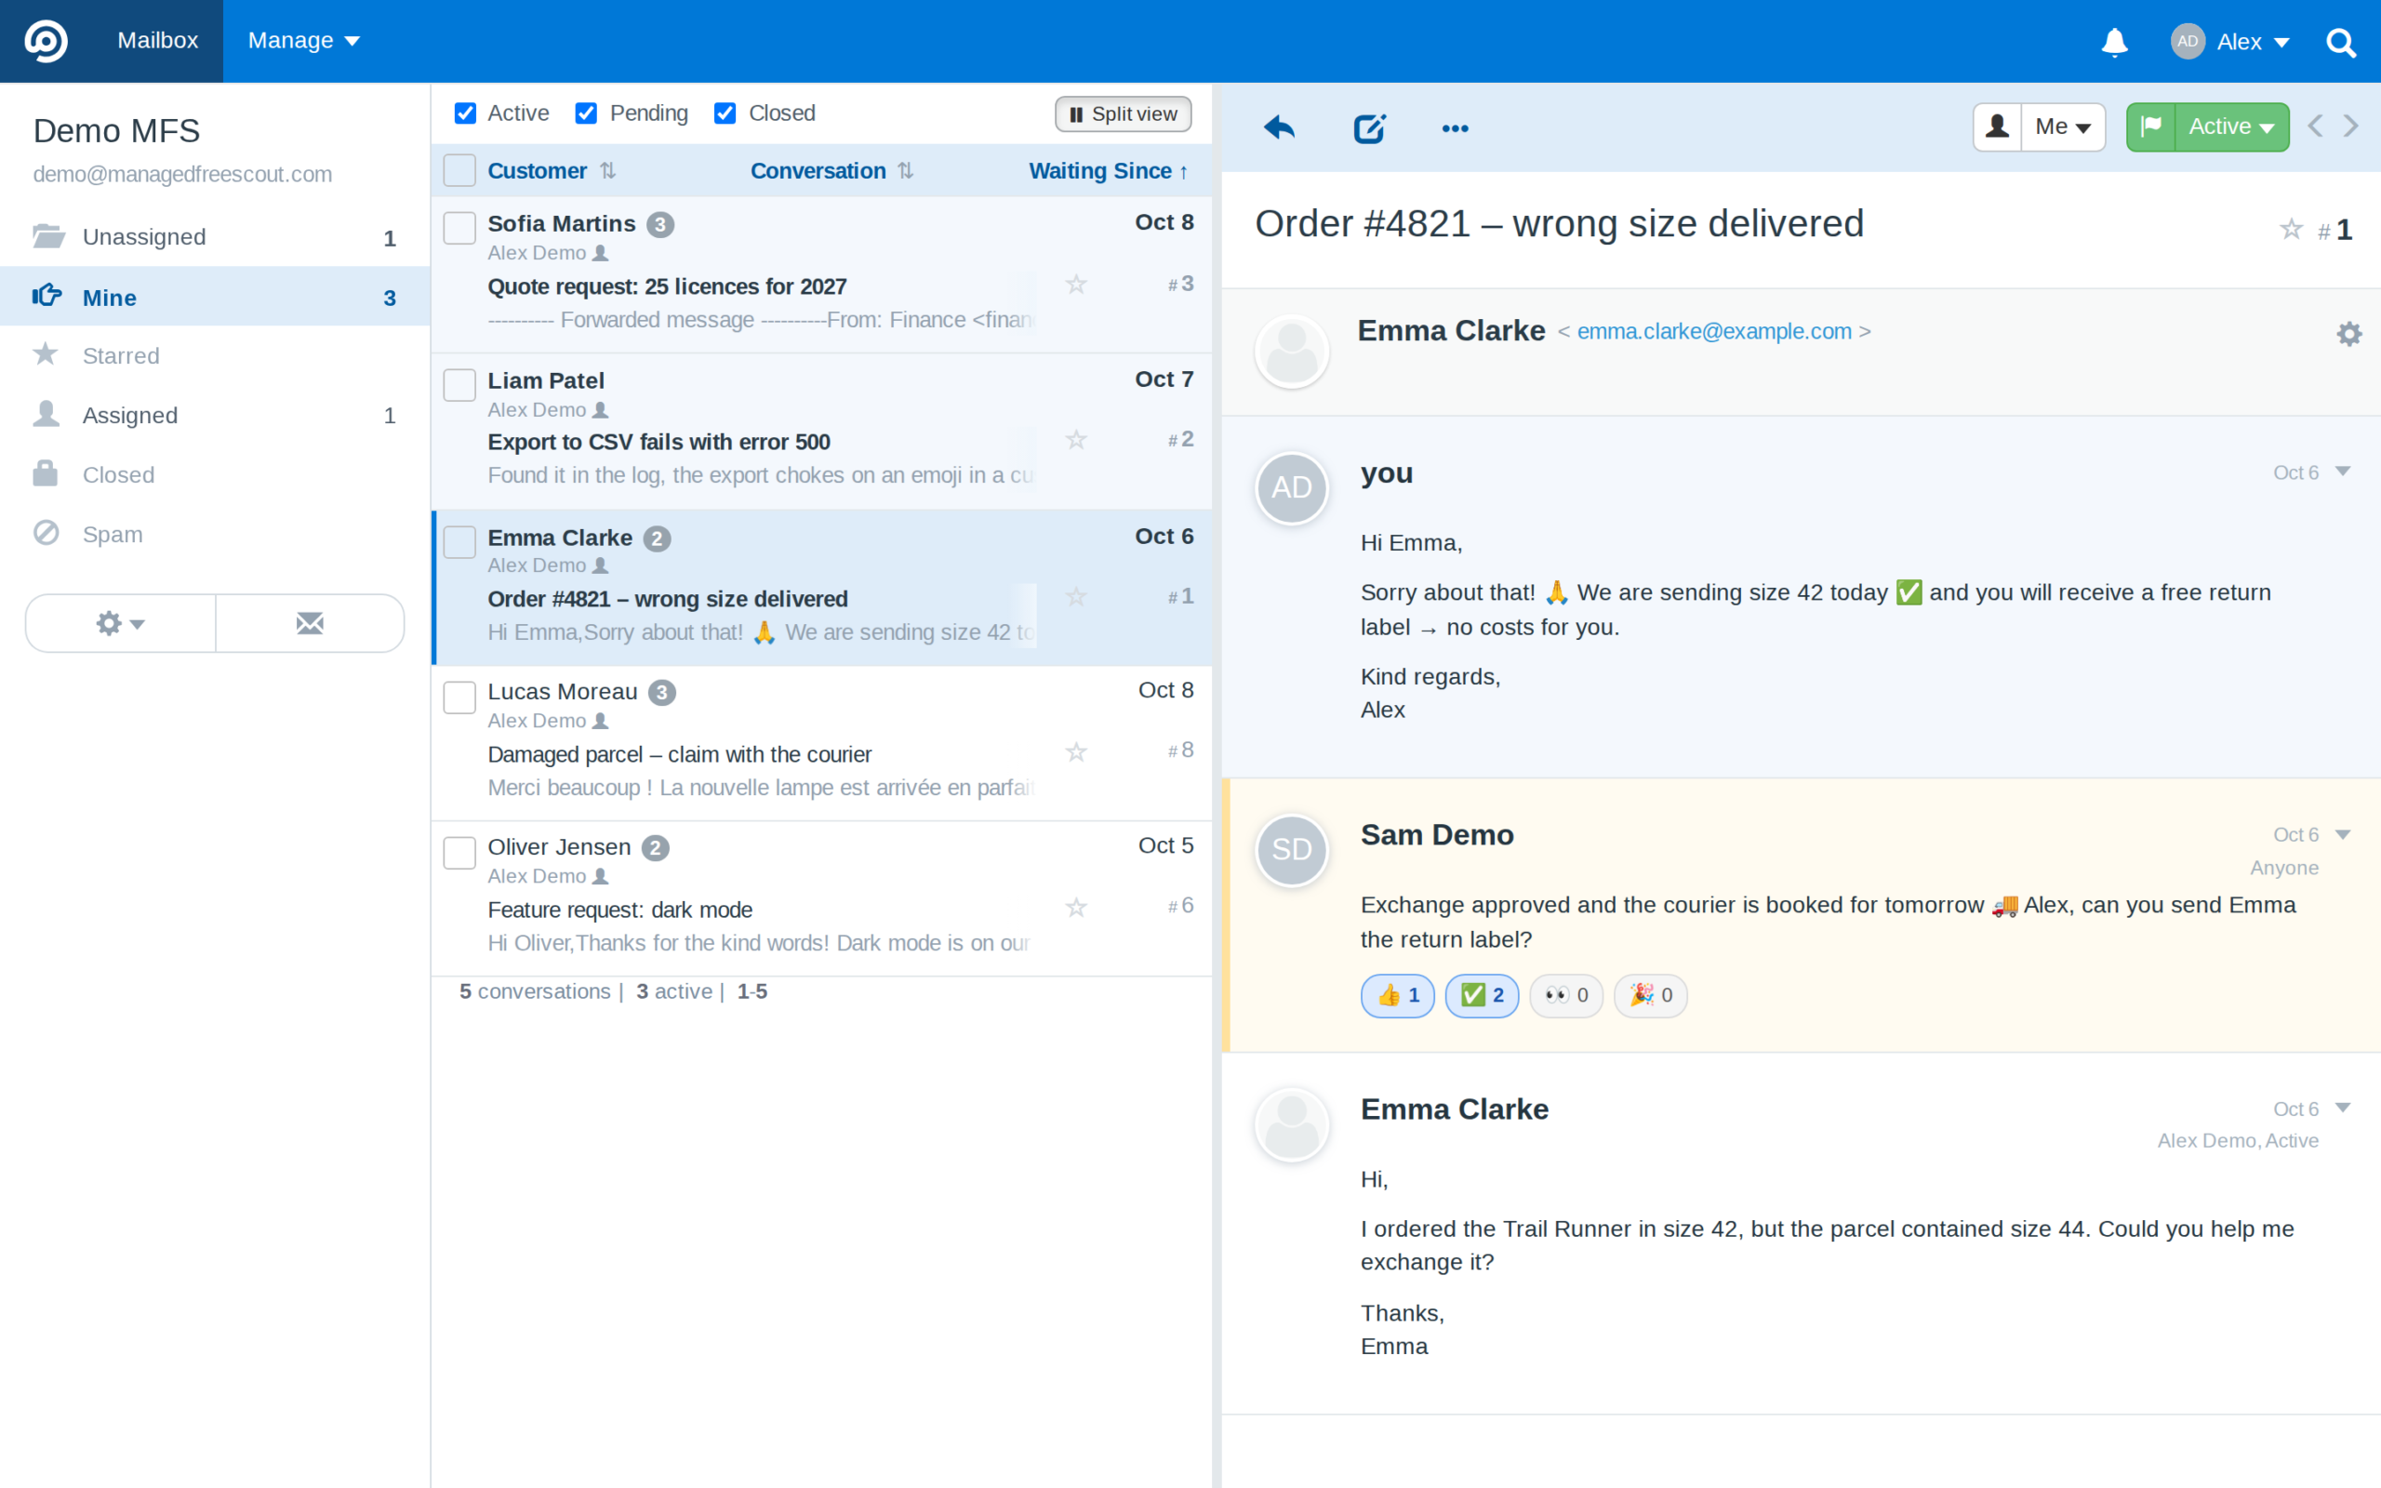Click the Split view button
The image size is (2381, 1488).
coord(1123,114)
